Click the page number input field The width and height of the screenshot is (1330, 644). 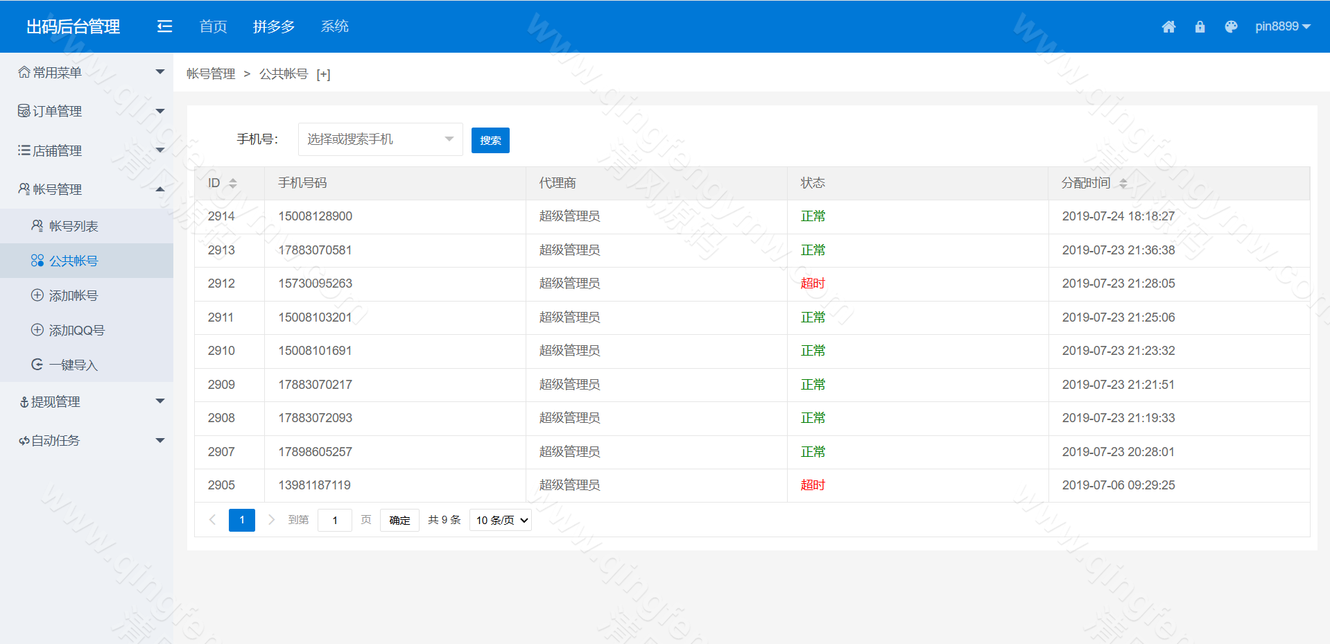(335, 520)
